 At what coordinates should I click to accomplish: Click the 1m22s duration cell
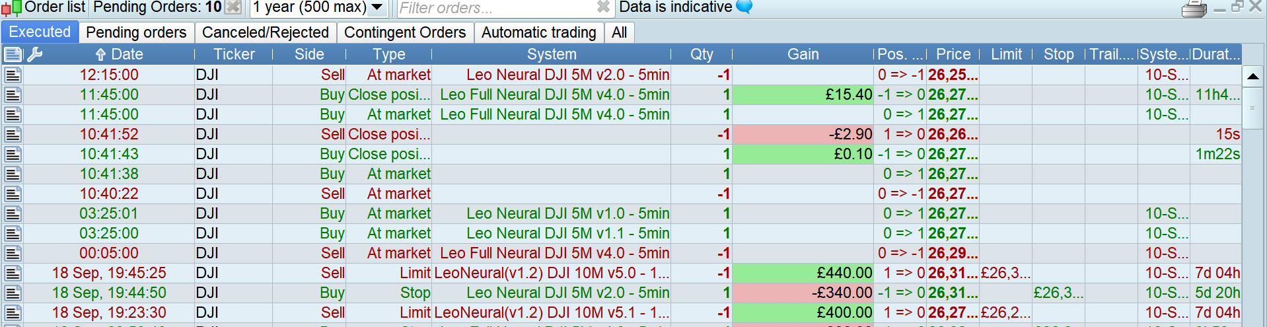(1216, 154)
